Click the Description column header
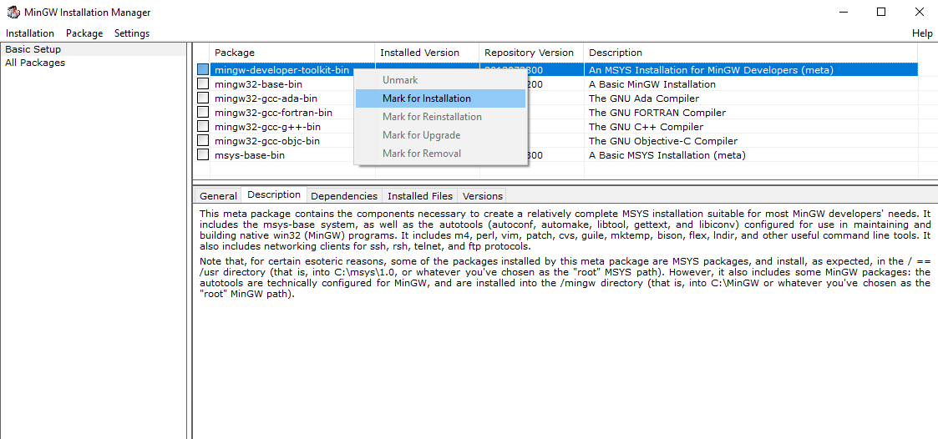This screenshot has height=439, width=938. 751,53
